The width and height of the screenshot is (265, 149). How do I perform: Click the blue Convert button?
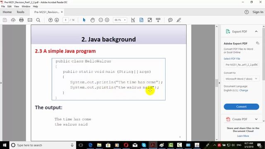pos(241,107)
